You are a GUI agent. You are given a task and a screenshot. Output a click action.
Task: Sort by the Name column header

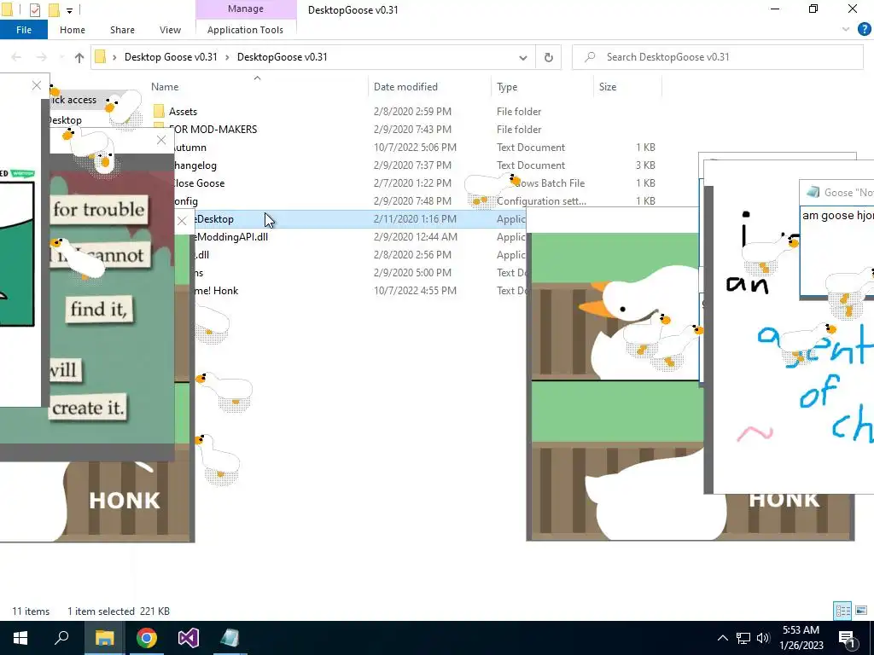(x=165, y=87)
